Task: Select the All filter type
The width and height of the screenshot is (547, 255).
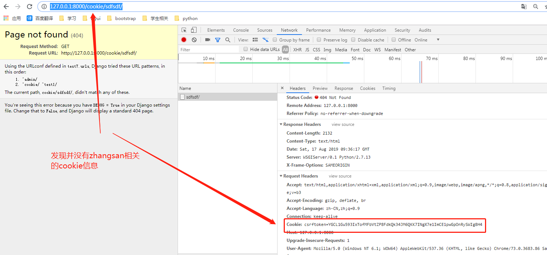Action: 285,49
